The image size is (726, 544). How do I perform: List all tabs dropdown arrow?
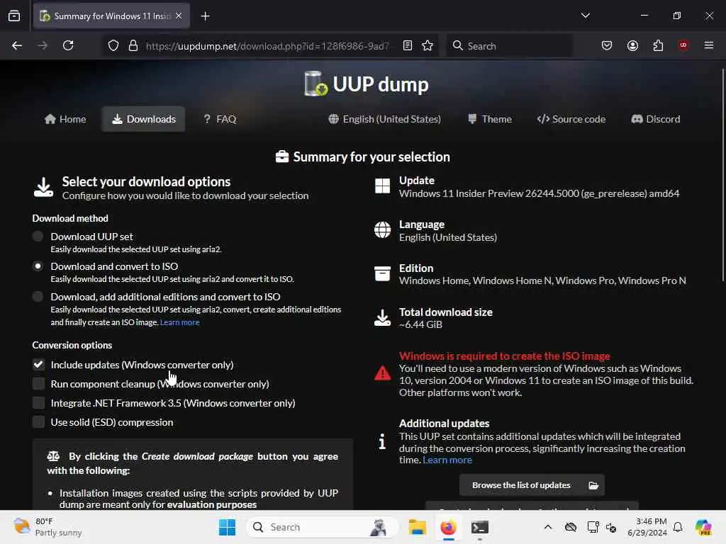tap(585, 16)
